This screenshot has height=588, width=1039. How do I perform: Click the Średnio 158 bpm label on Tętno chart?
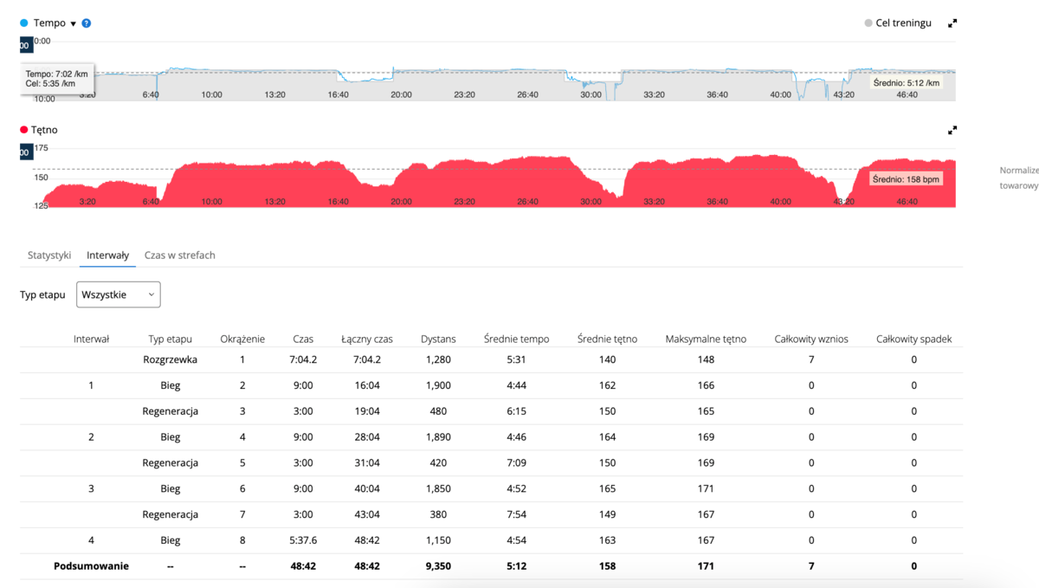[x=906, y=179]
